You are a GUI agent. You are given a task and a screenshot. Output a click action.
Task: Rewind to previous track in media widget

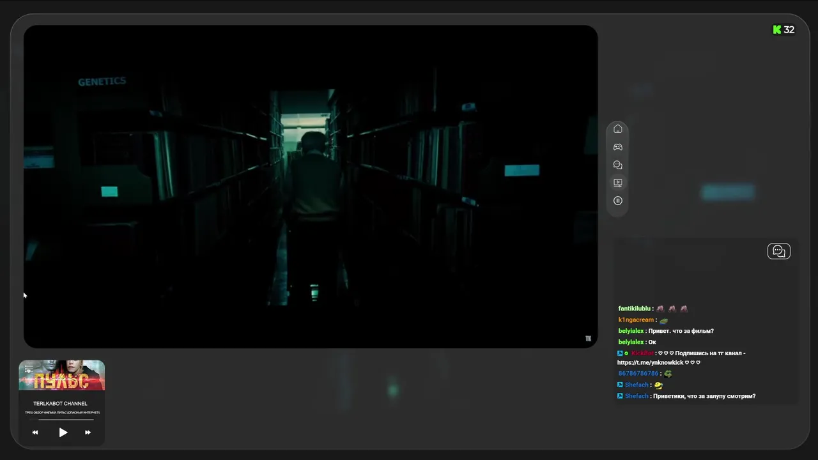pos(35,433)
